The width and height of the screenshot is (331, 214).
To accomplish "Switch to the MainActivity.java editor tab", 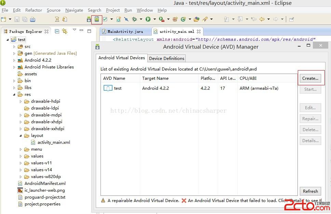I will coord(125,32).
